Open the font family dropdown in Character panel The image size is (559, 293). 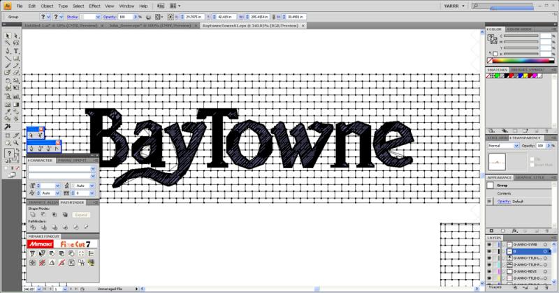click(93, 169)
